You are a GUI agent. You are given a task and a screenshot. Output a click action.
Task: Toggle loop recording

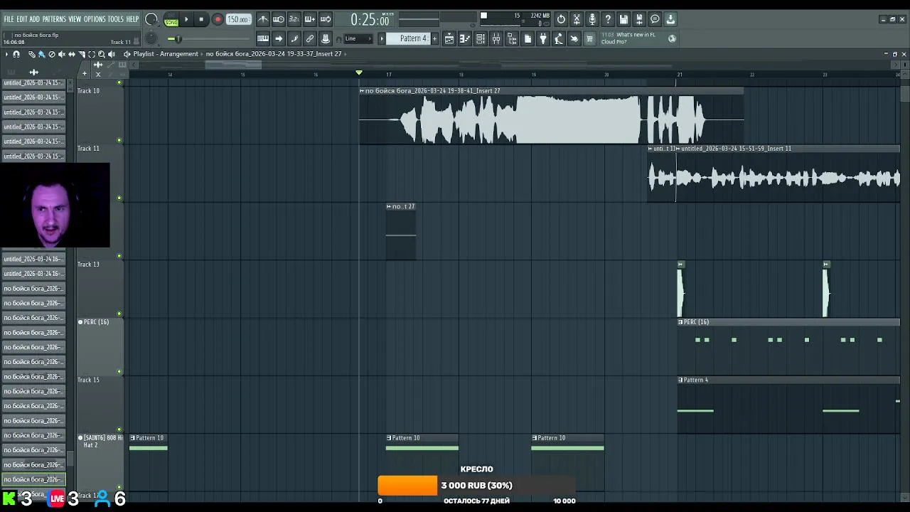click(x=325, y=19)
